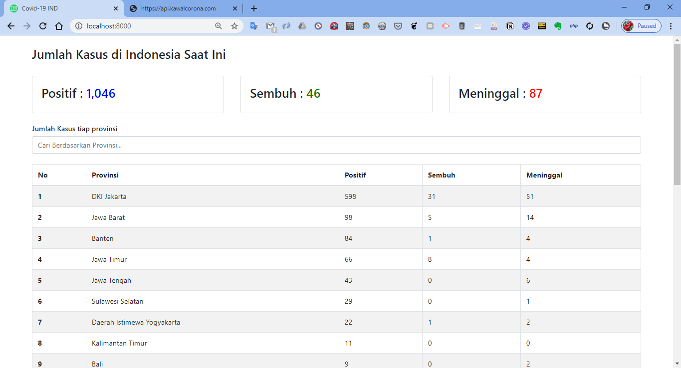Open the Google Translate extension
The image size is (681, 368).
tap(254, 26)
